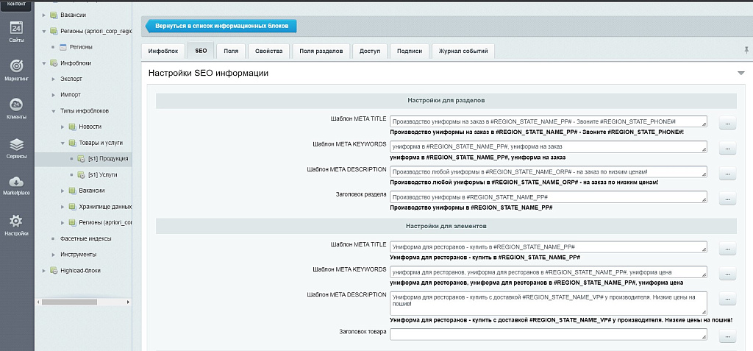Image resolution: width=753 pixels, height=351 pixels.
Task: Click the pin icon right of tabs
Action: pos(746,50)
